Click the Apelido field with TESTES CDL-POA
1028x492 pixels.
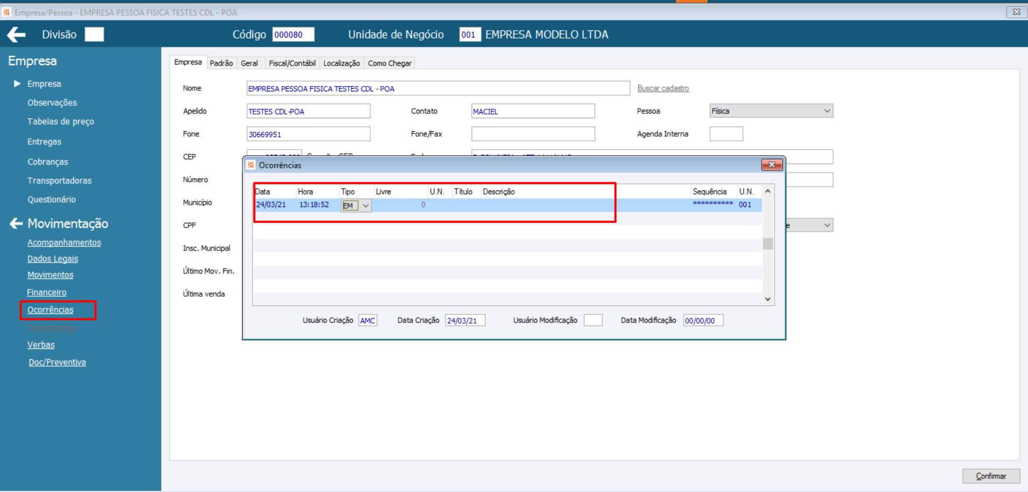(x=308, y=111)
